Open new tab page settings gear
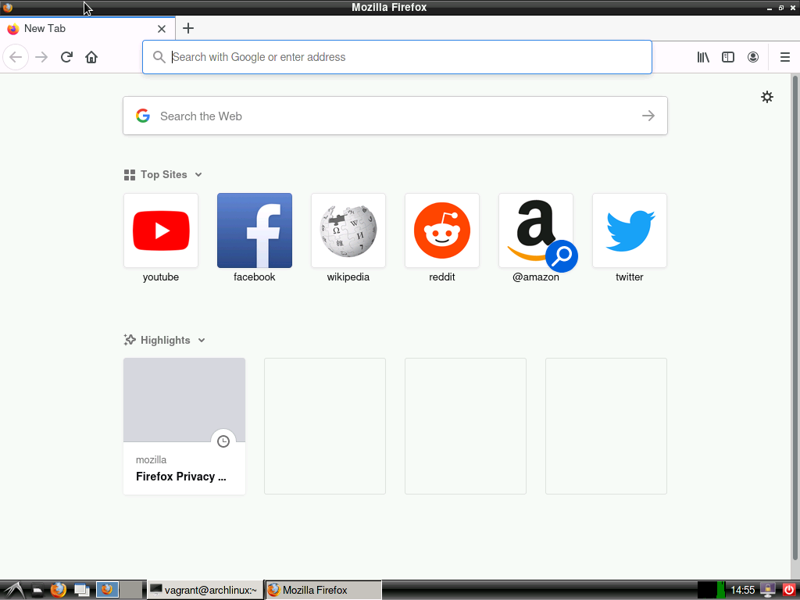 tap(767, 97)
